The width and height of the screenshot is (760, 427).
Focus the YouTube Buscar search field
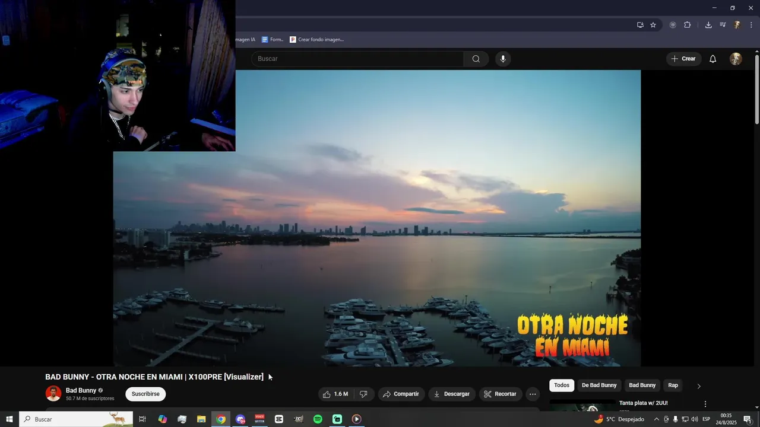[x=357, y=59]
